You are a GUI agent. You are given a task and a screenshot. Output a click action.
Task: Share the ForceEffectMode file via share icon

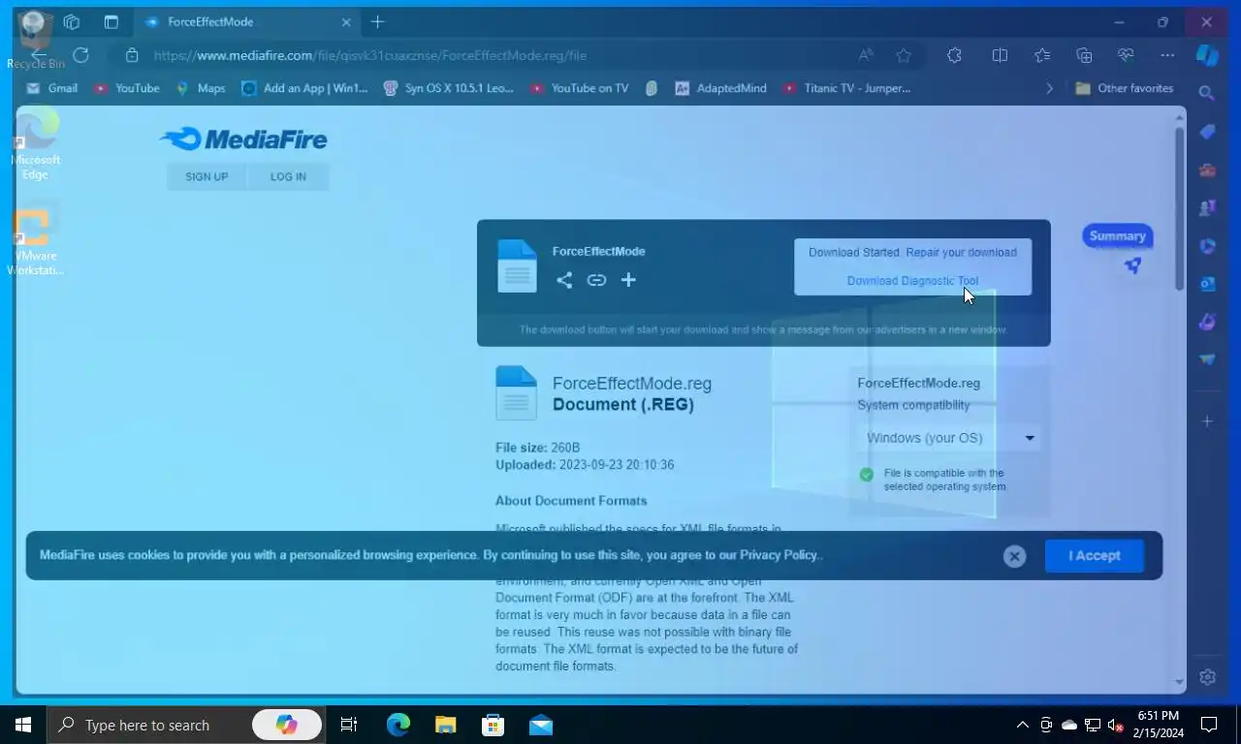point(564,280)
